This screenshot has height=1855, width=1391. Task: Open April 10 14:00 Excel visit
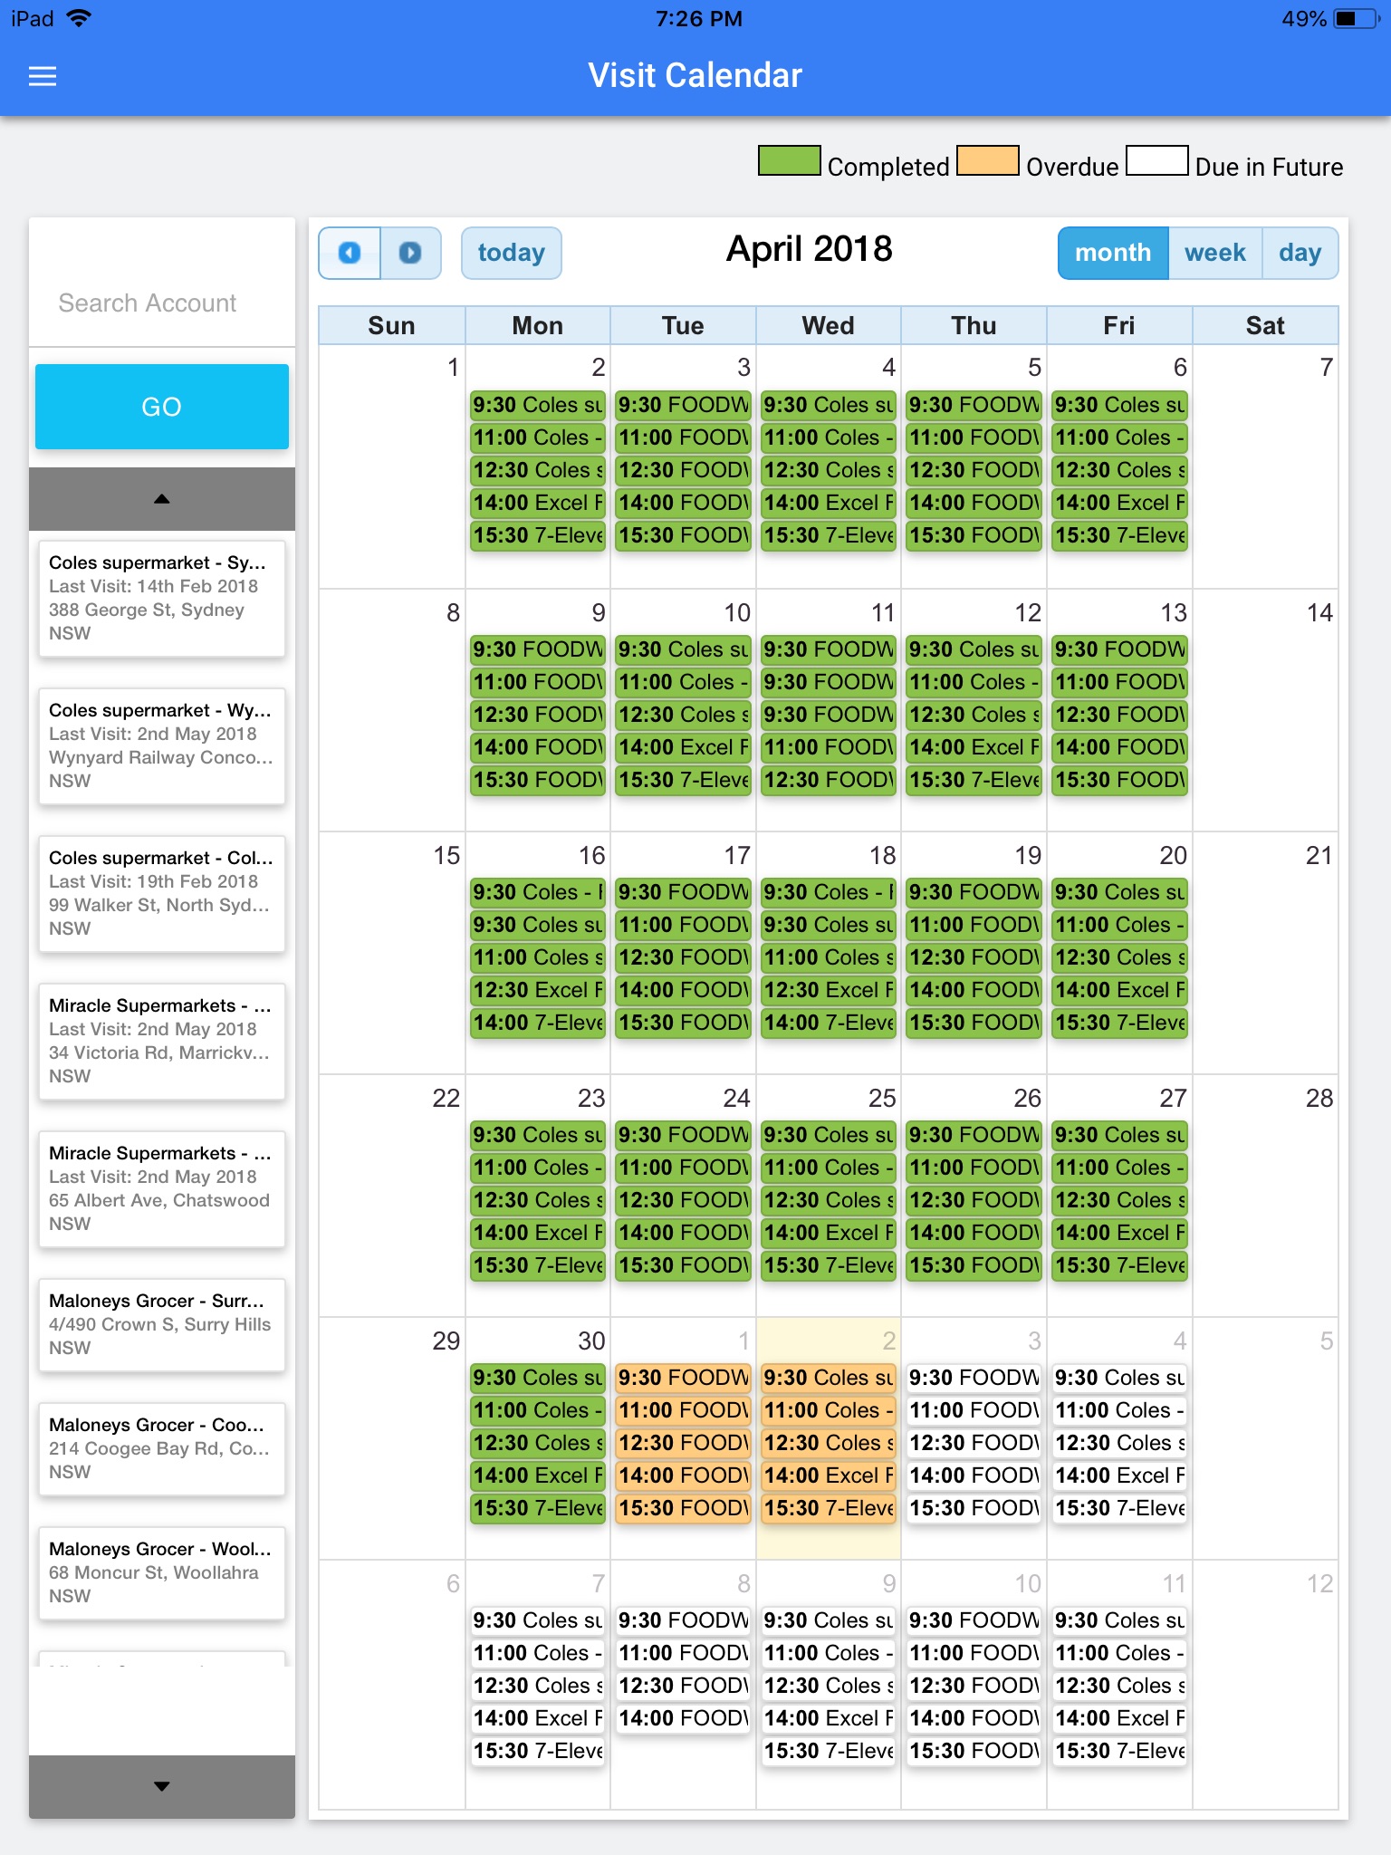pyautogui.click(x=684, y=747)
